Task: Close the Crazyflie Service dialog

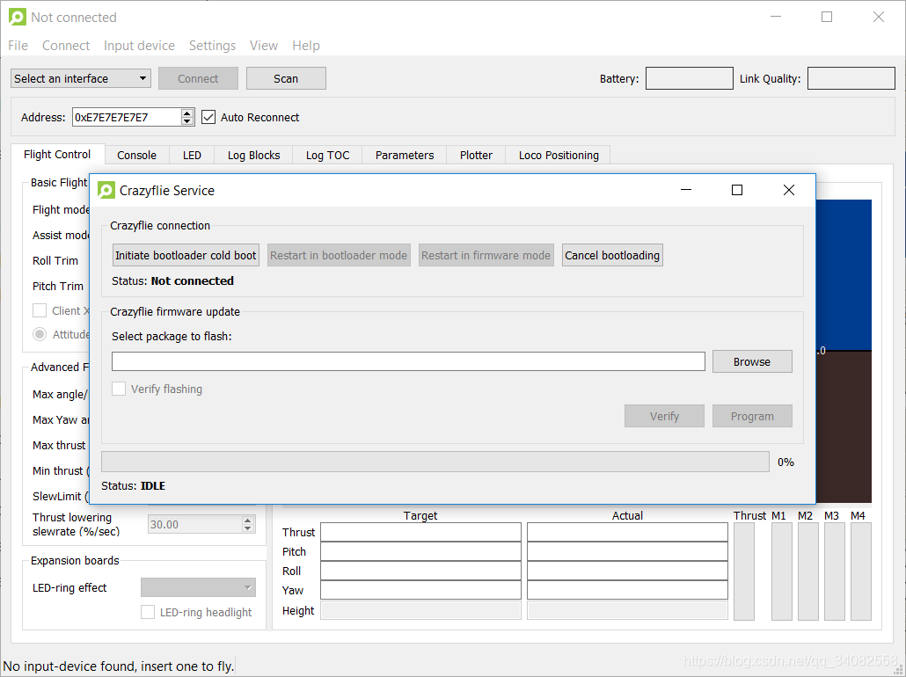Action: [x=789, y=190]
